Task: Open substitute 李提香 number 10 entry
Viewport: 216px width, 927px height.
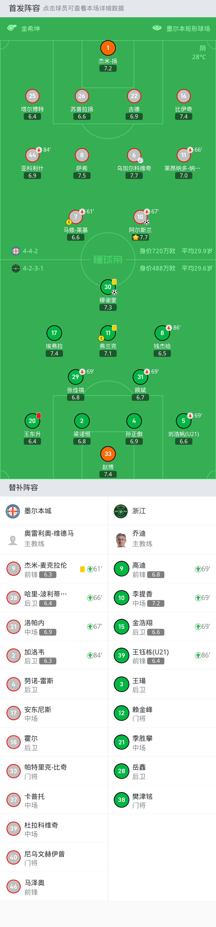Action: coord(161,598)
